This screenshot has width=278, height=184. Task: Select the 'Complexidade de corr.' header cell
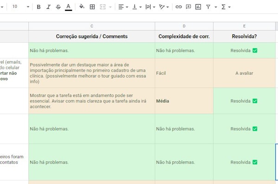coord(184,36)
